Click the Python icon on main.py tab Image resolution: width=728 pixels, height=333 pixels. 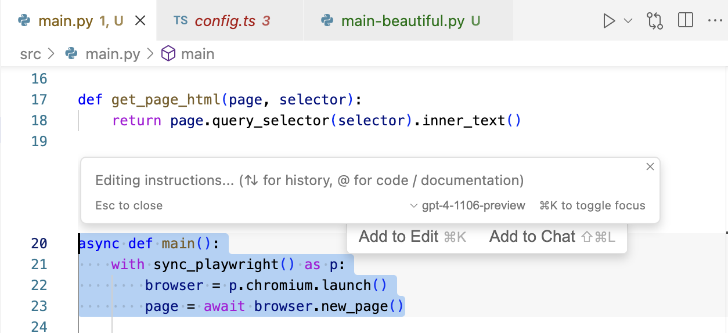(24, 21)
